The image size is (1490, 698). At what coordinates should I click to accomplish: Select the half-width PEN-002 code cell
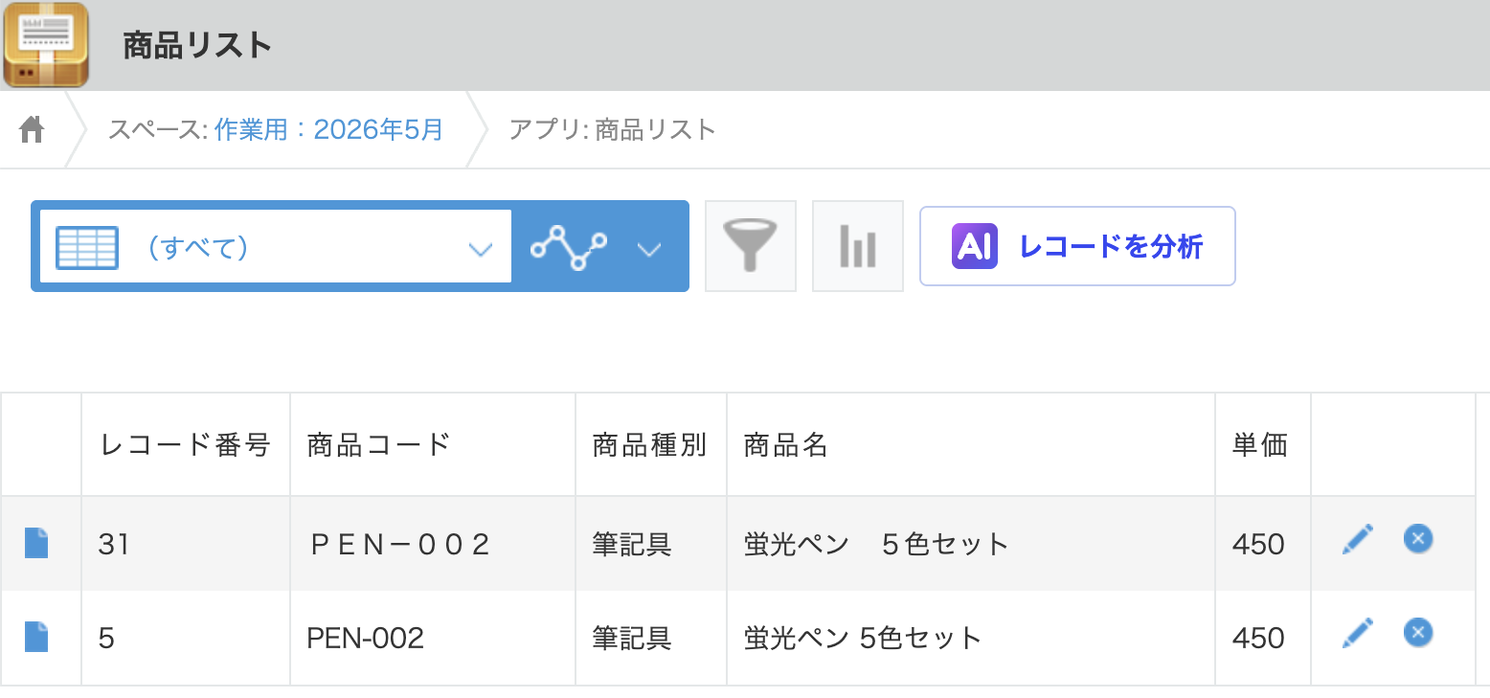[x=433, y=638]
